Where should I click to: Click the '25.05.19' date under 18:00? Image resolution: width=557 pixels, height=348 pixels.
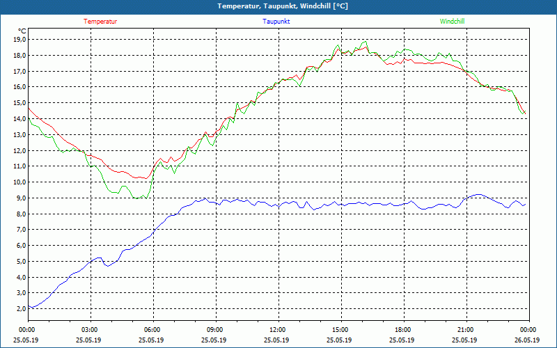(x=402, y=340)
